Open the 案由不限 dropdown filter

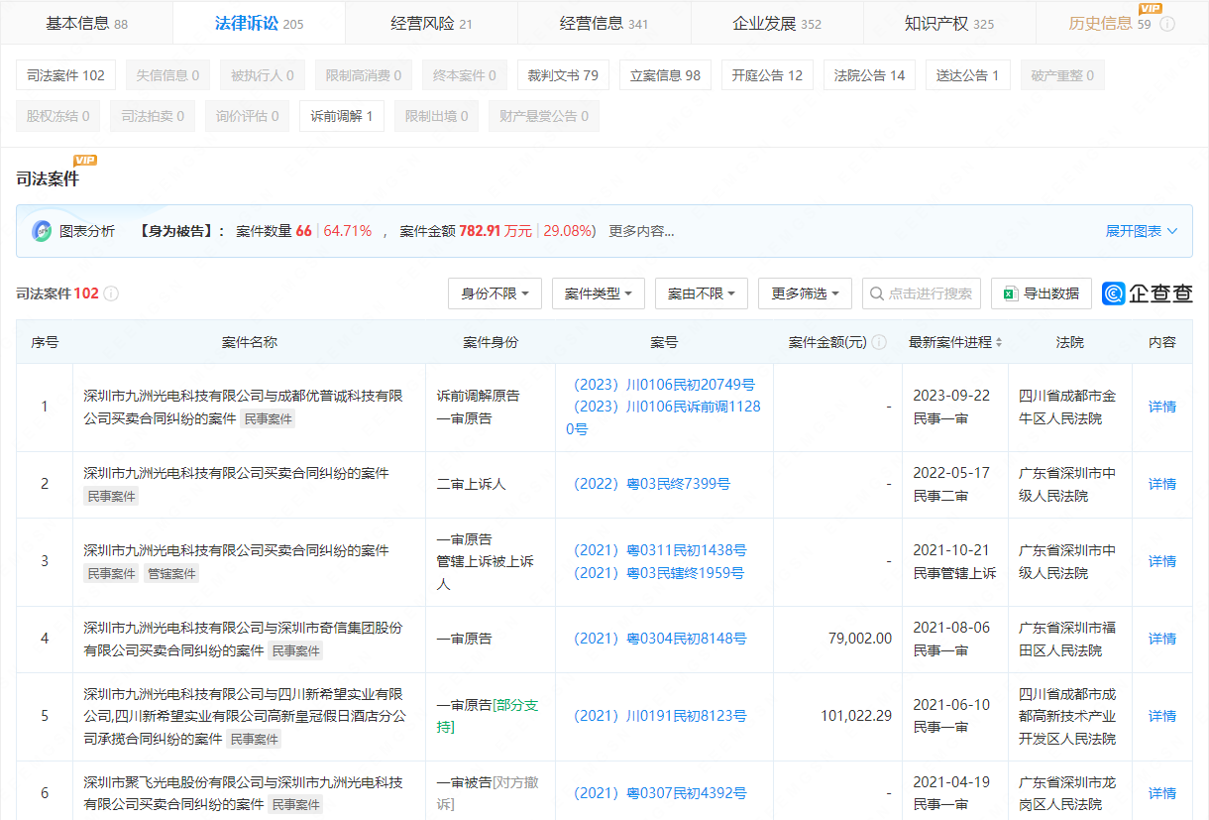pyautogui.click(x=701, y=293)
